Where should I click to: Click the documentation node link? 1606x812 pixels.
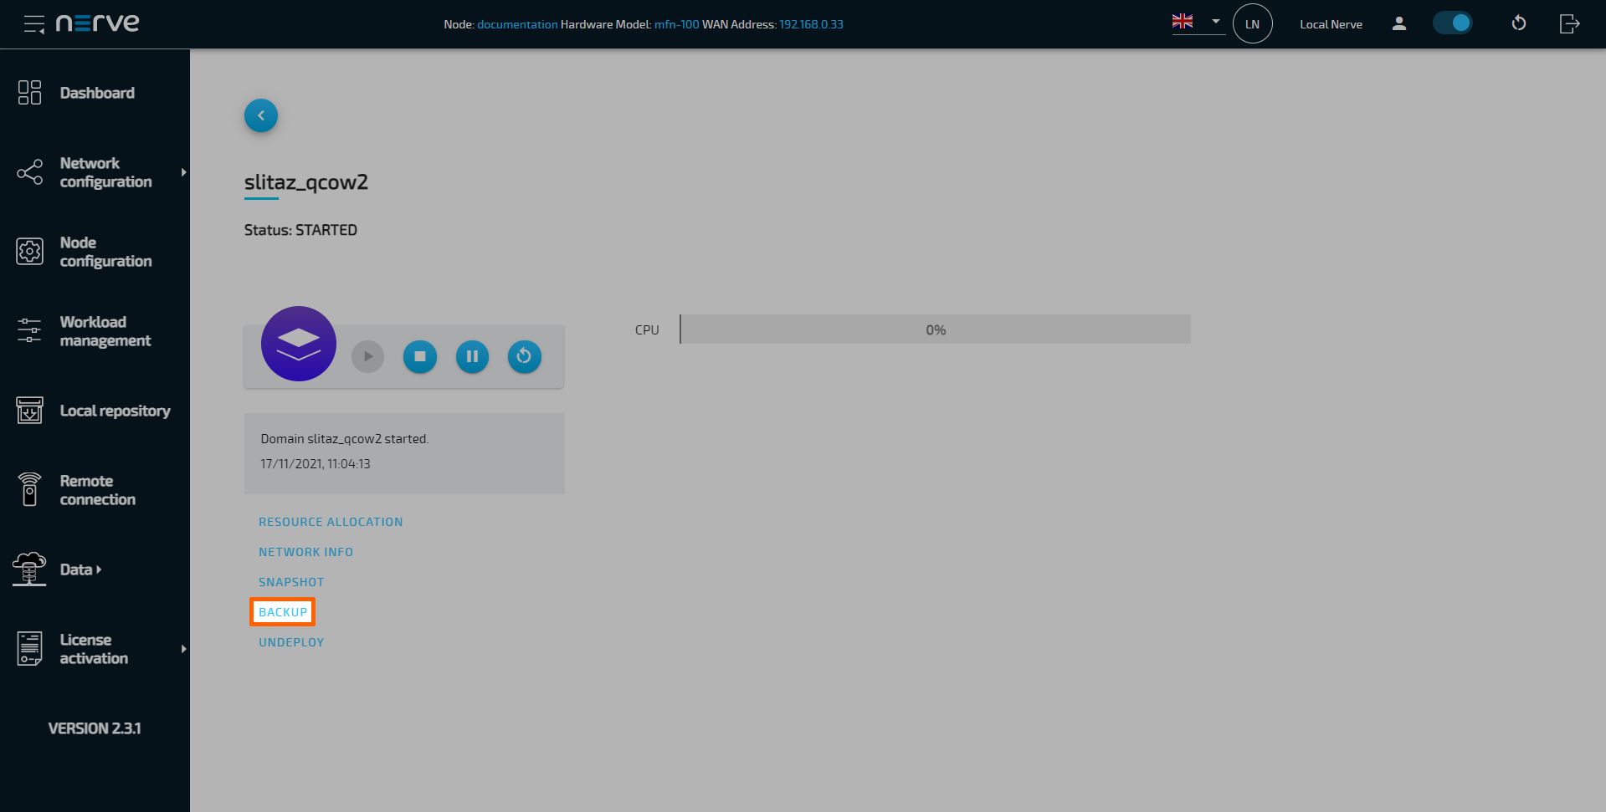(517, 24)
